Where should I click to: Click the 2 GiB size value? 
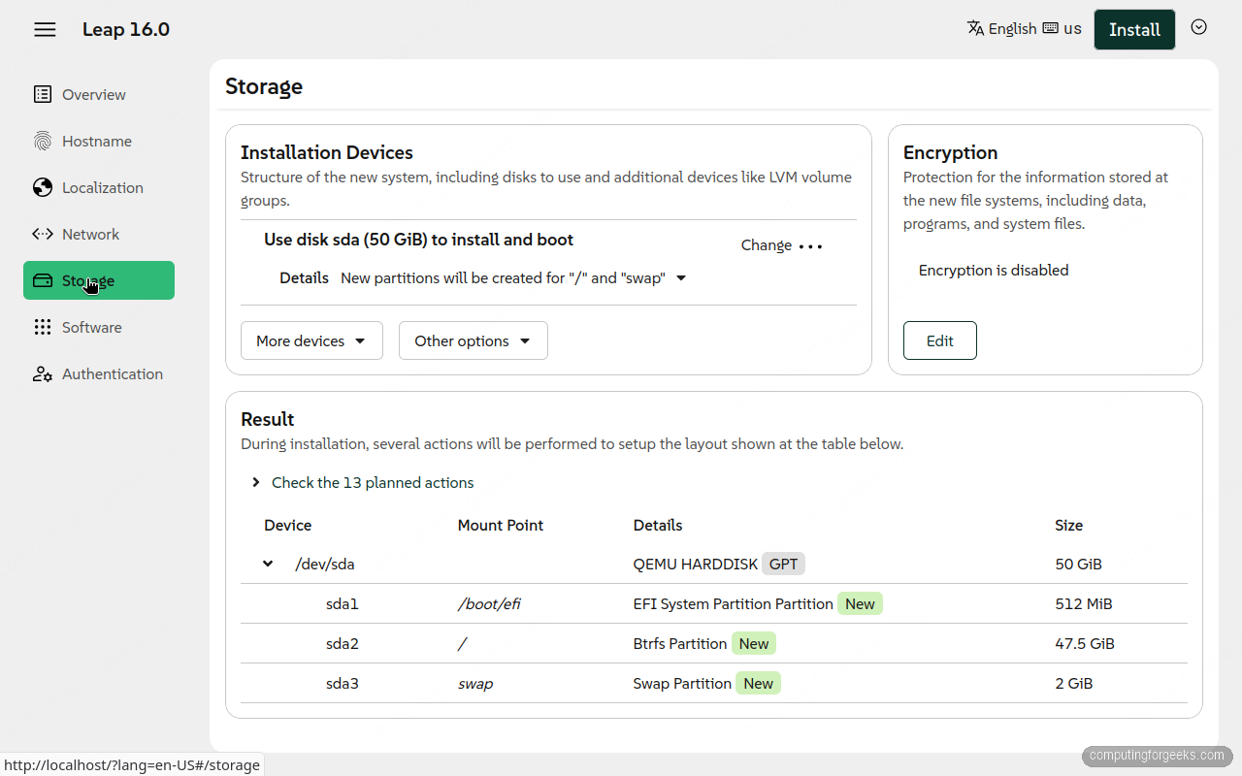(1074, 683)
